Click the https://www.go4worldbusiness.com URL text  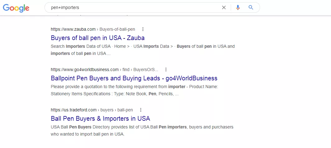click(x=85, y=70)
